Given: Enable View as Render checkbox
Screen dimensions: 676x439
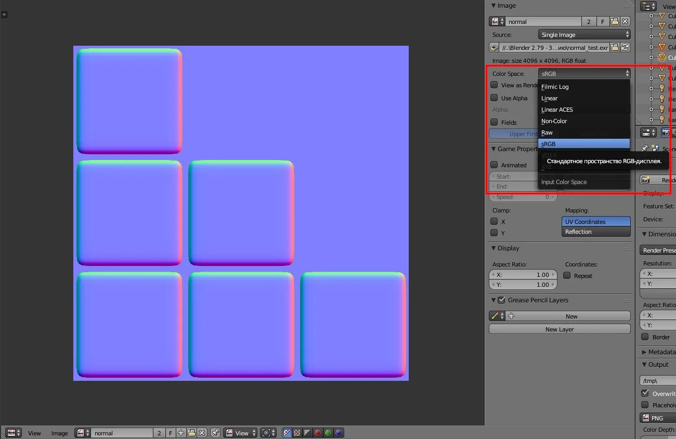Looking at the screenshot, I should point(495,85).
